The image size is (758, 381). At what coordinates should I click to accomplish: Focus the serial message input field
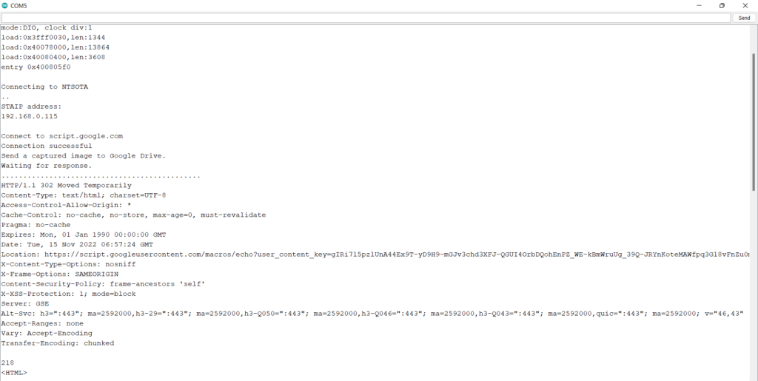click(366, 18)
